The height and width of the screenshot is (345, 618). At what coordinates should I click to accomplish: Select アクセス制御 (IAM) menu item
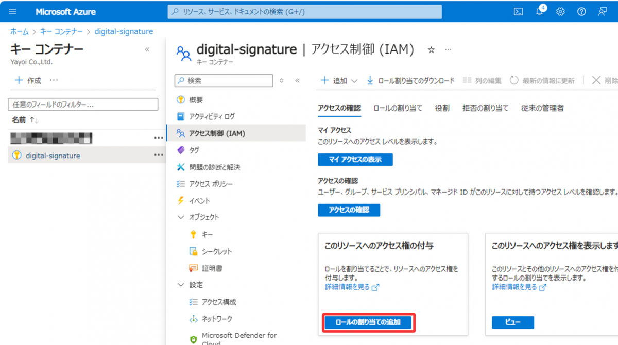click(x=236, y=133)
